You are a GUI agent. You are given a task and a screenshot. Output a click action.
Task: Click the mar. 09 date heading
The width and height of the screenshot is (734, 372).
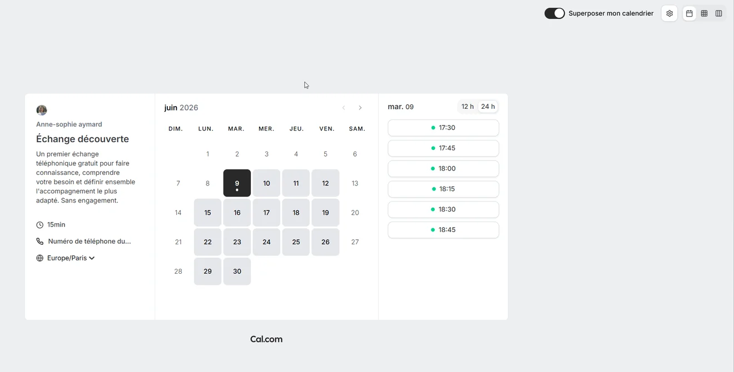(x=401, y=107)
